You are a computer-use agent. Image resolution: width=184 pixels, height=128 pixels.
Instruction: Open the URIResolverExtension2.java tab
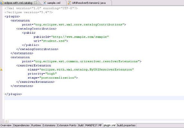coord(89,3)
